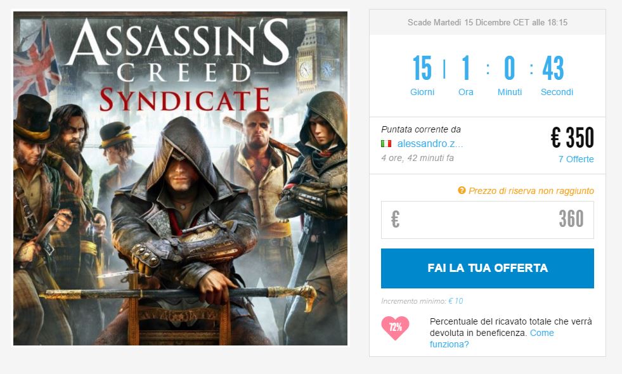Click the Italian flag icon beside bidder name
Viewport: 622px width, 374px height.
[x=386, y=143]
